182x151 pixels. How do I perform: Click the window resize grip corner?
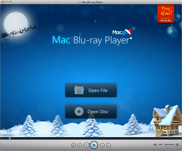(181, 150)
